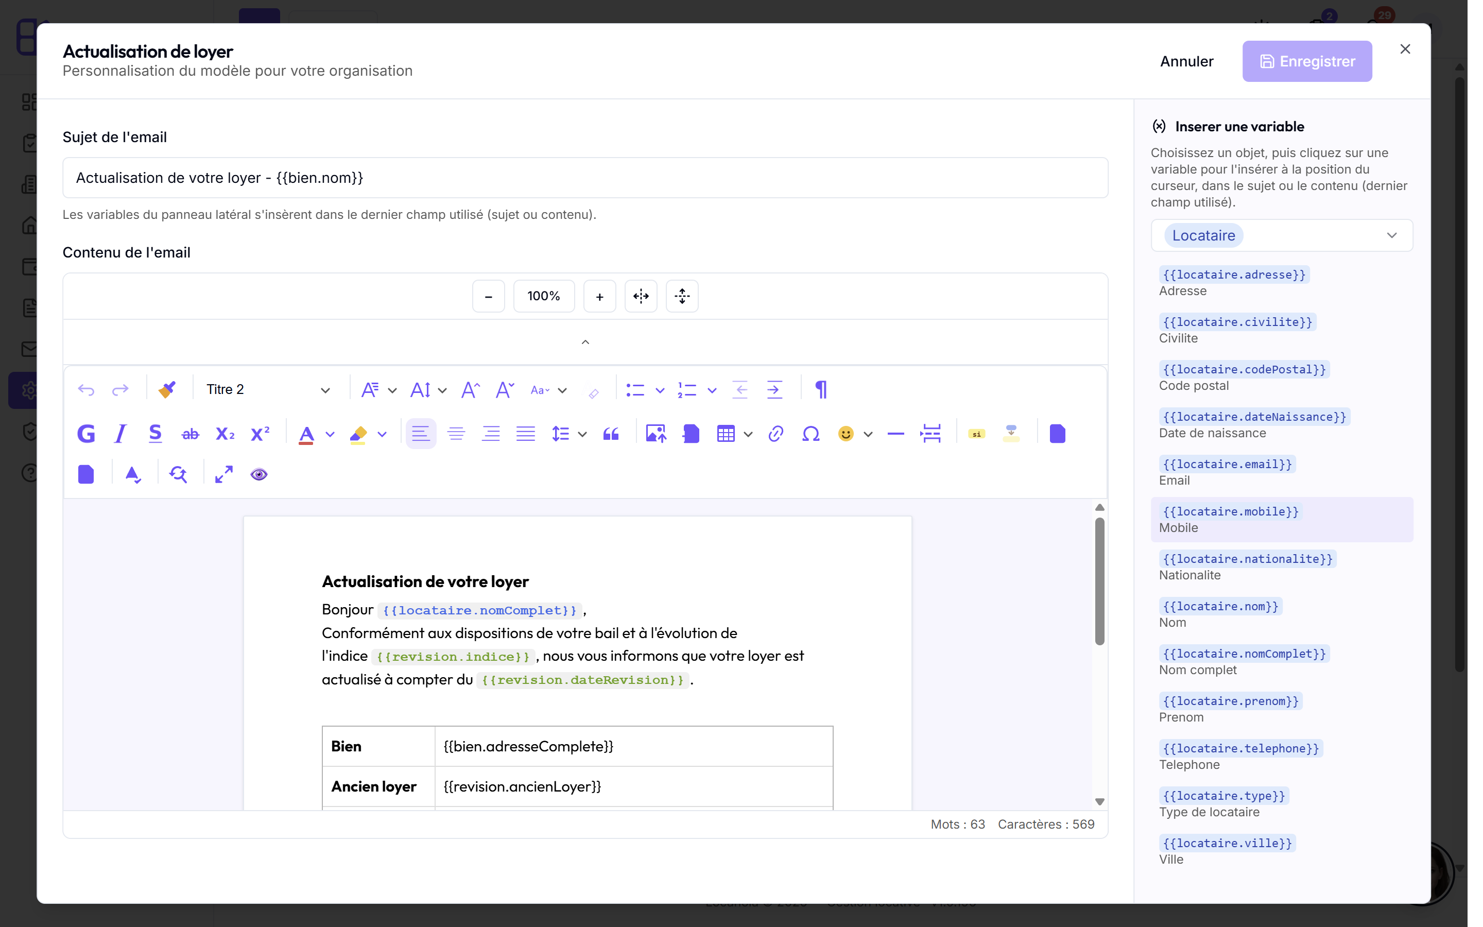
Task: Click the insert table icon
Action: [x=726, y=434]
